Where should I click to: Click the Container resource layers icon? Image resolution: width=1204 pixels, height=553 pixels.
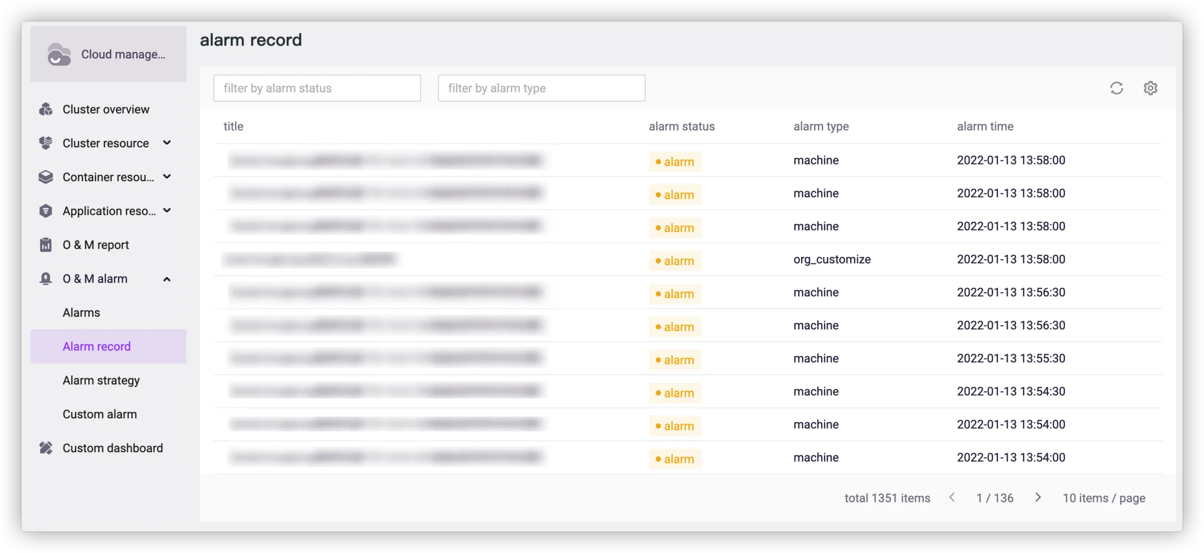pyautogui.click(x=46, y=177)
